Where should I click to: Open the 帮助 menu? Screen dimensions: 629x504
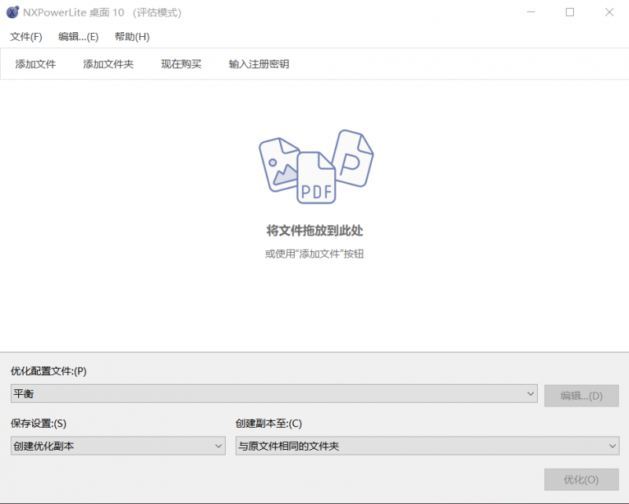pos(131,36)
